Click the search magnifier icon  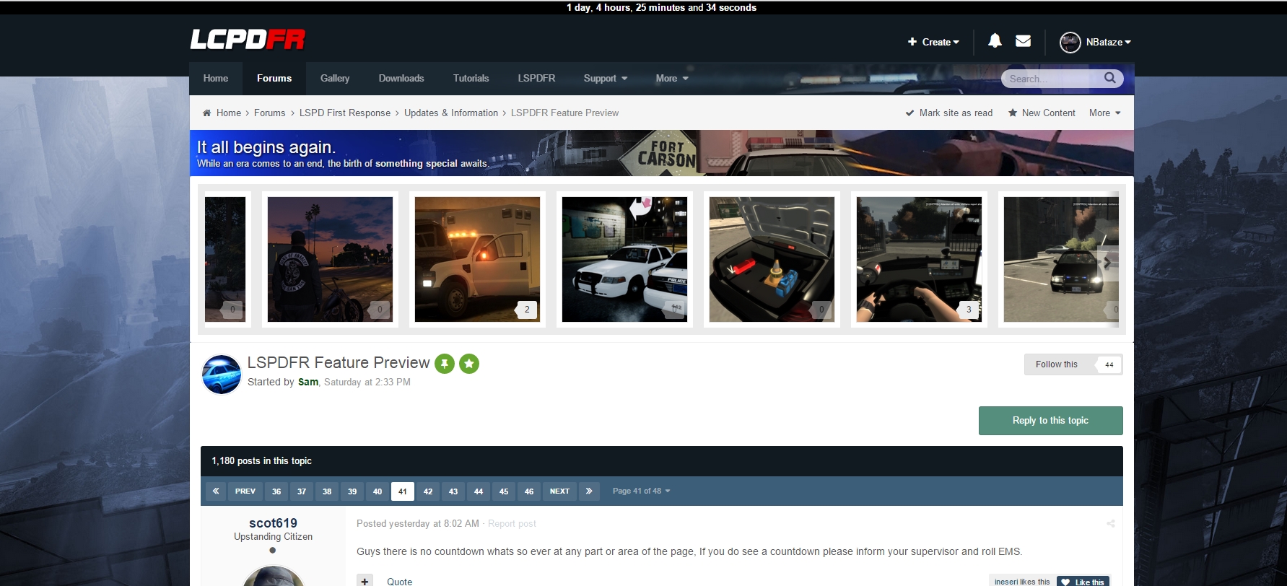(1110, 78)
